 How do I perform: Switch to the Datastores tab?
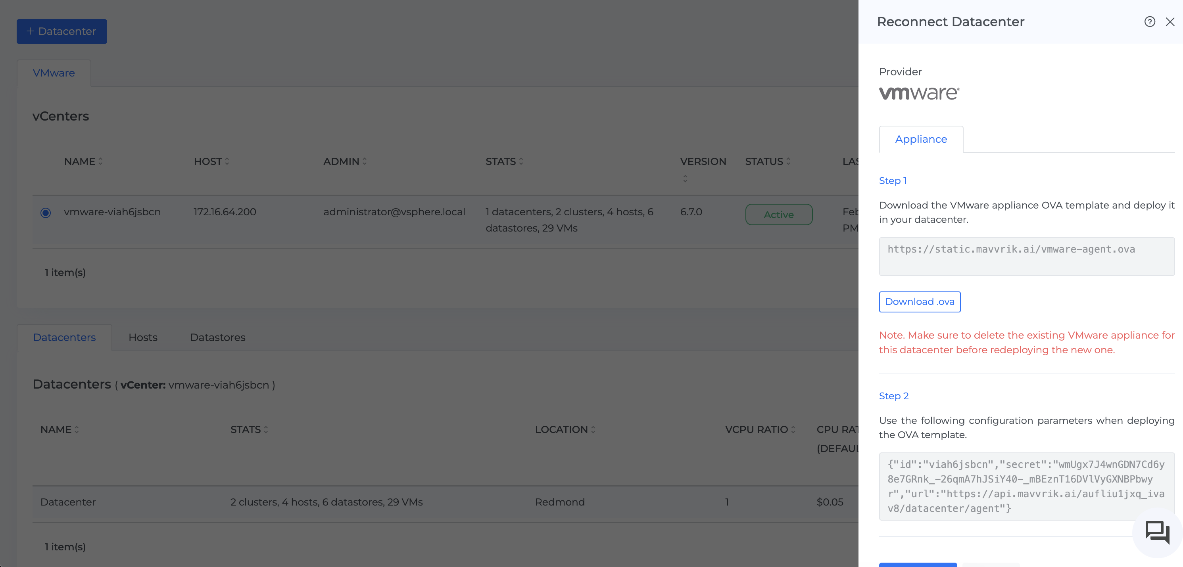[218, 337]
